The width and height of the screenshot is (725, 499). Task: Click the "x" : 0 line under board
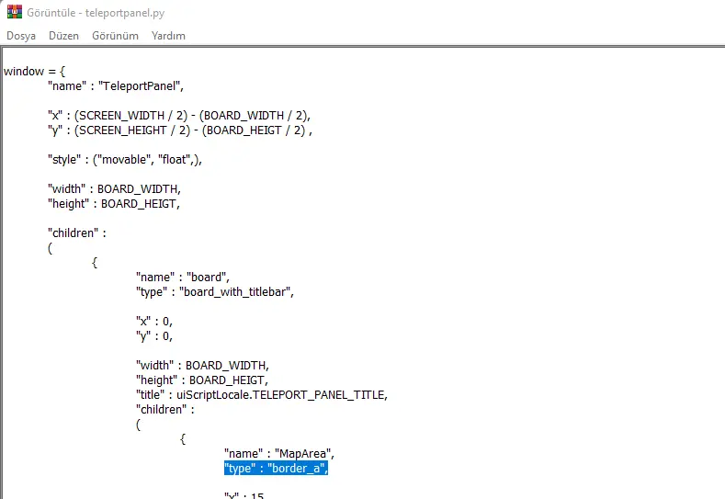pos(154,322)
